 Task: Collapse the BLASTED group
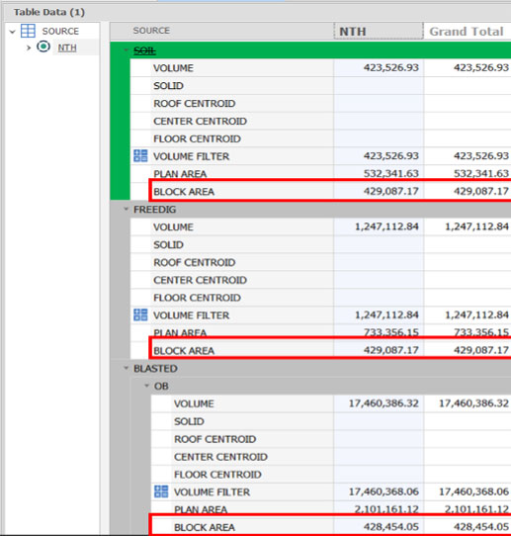[127, 368]
